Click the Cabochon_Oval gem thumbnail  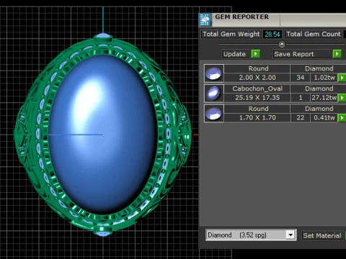[x=214, y=93]
